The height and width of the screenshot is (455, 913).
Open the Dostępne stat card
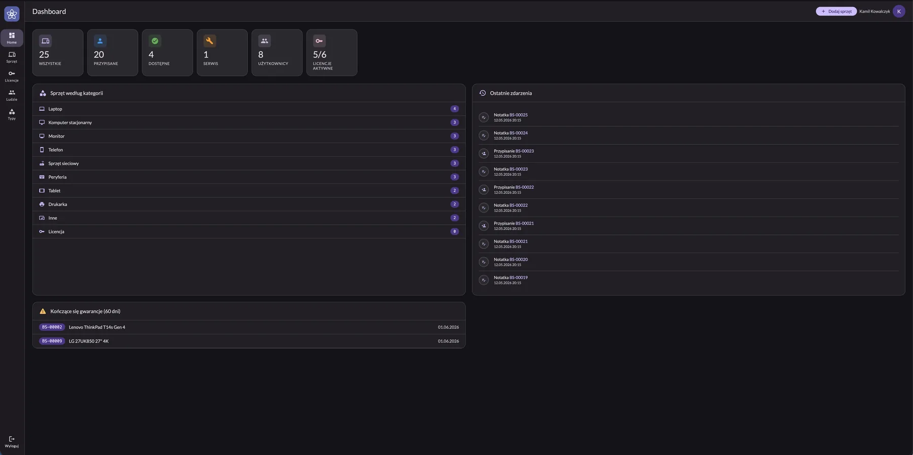[167, 53]
